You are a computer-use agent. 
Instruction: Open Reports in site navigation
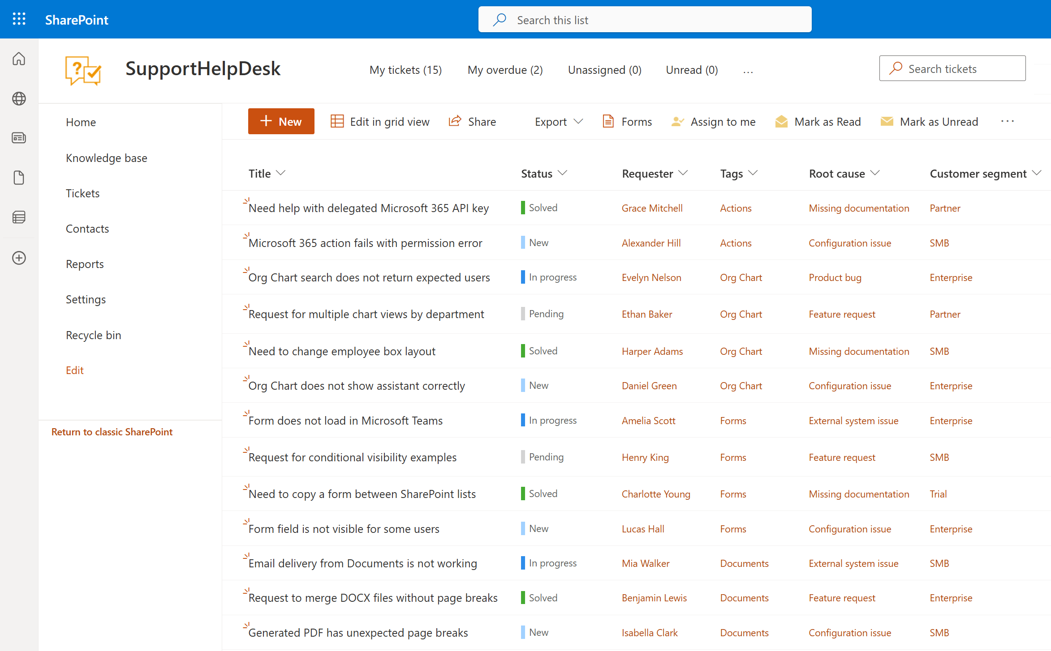(x=85, y=264)
